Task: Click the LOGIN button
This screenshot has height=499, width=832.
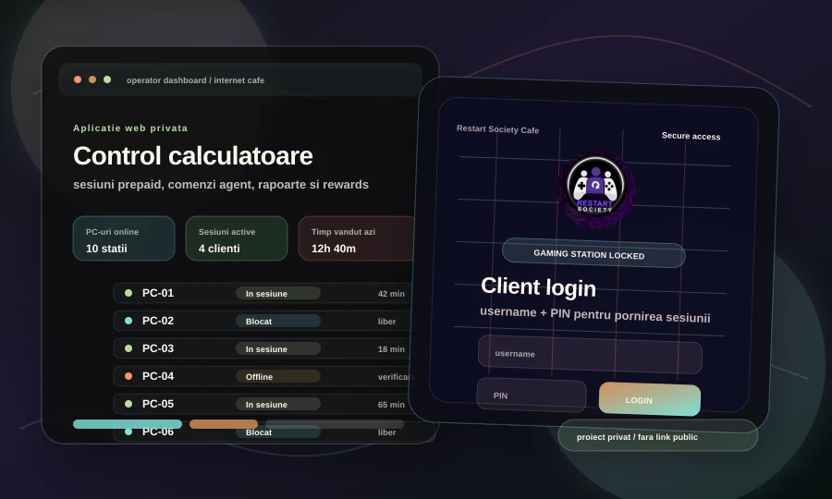Action: [650, 399]
